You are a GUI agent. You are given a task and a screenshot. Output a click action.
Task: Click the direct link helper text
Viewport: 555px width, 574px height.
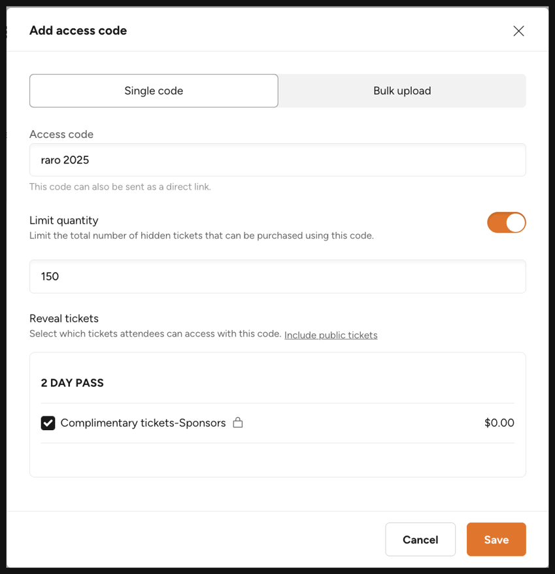(120, 187)
